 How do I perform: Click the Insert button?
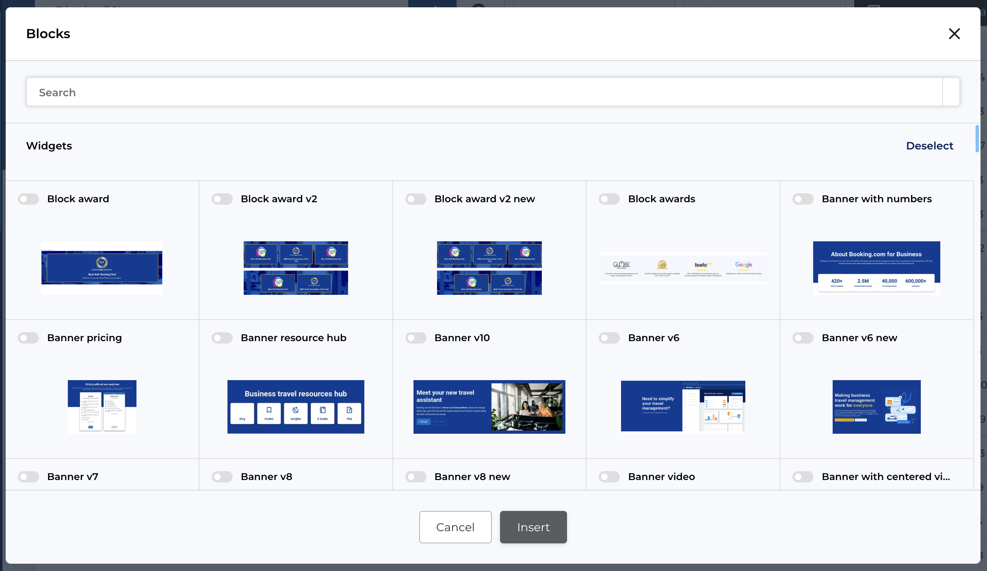pos(533,527)
